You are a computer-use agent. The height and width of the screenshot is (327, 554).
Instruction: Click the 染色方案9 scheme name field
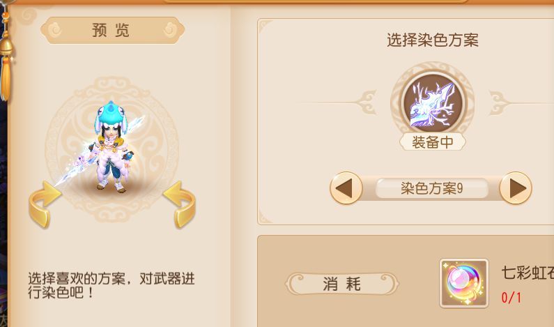pos(432,188)
